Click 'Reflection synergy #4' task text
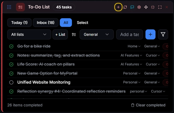This screenshot has height=113, width=174. [x=71, y=91]
